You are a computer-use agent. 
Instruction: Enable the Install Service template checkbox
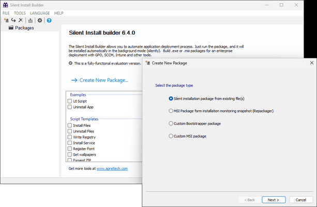[x=70, y=143]
